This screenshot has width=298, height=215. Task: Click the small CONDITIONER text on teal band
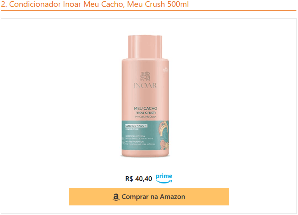tap(132, 129)
